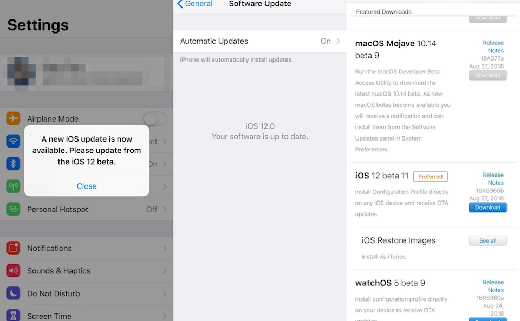520x321 pixels.
Task: Close the iOS update alert
Action: coord(86,186)
